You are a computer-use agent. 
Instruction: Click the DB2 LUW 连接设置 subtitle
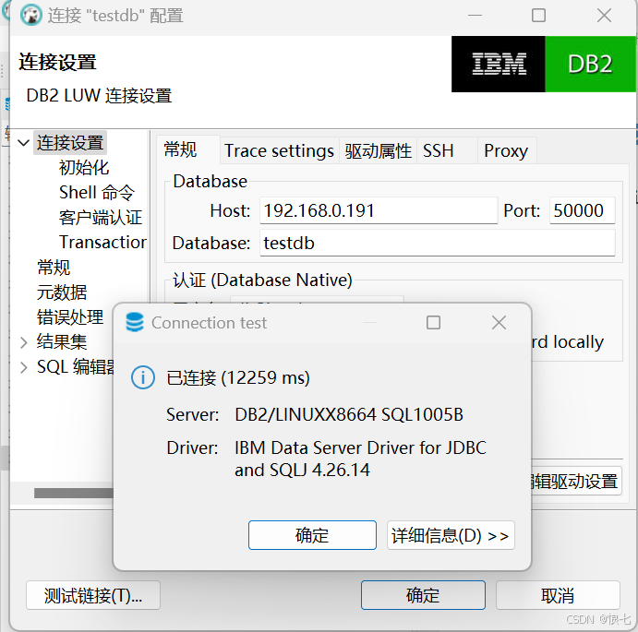tap(99, 96)
